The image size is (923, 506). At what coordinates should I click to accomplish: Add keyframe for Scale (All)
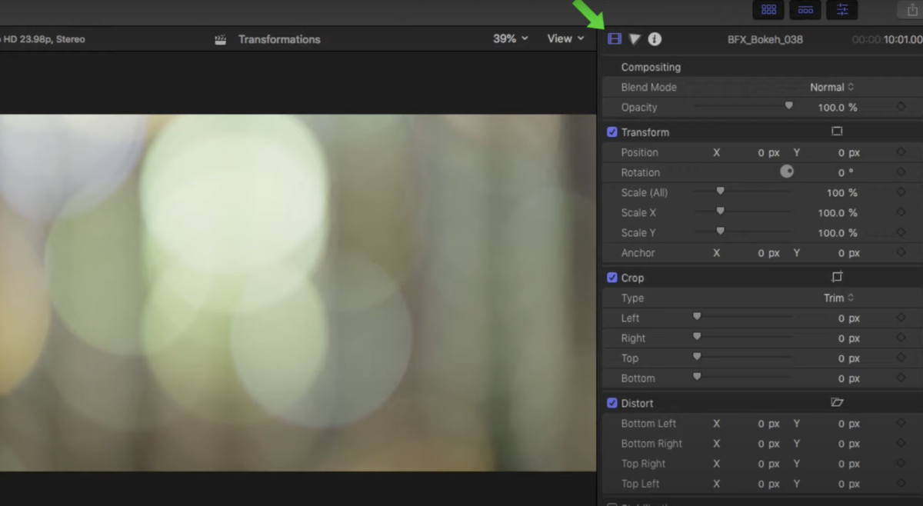[901, 192]
